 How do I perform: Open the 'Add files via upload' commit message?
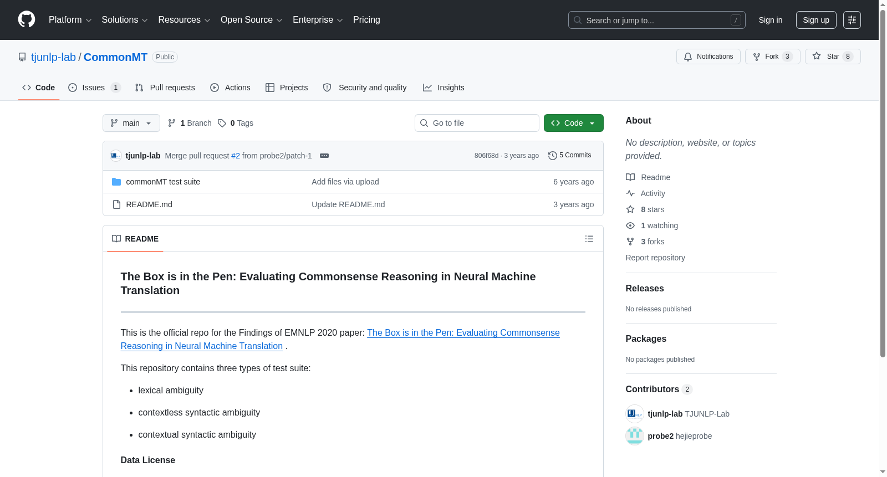coord(345,182)
